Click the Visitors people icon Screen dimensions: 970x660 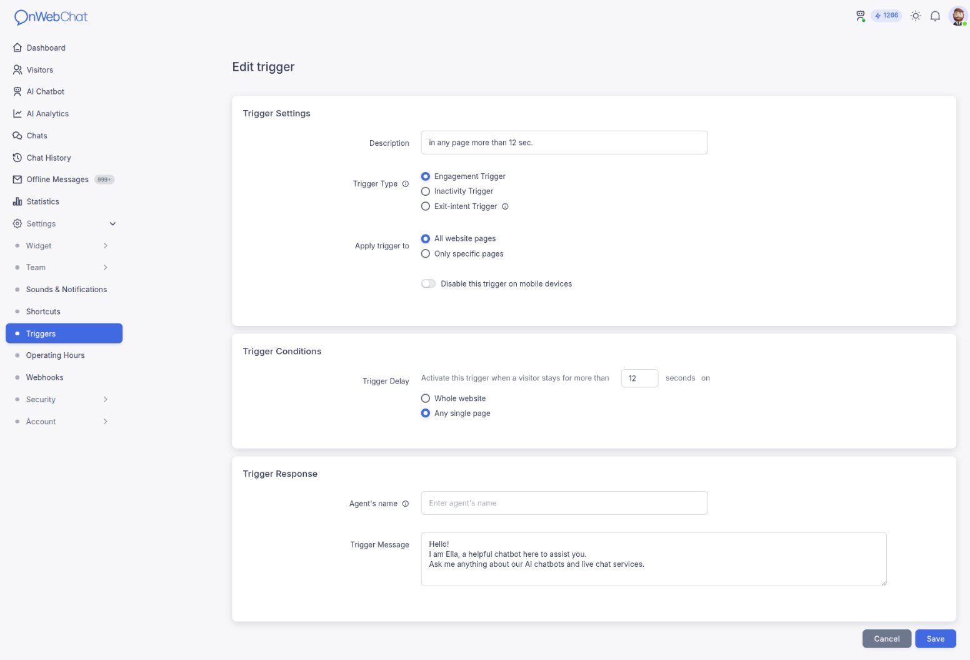[x=17, y=69]
